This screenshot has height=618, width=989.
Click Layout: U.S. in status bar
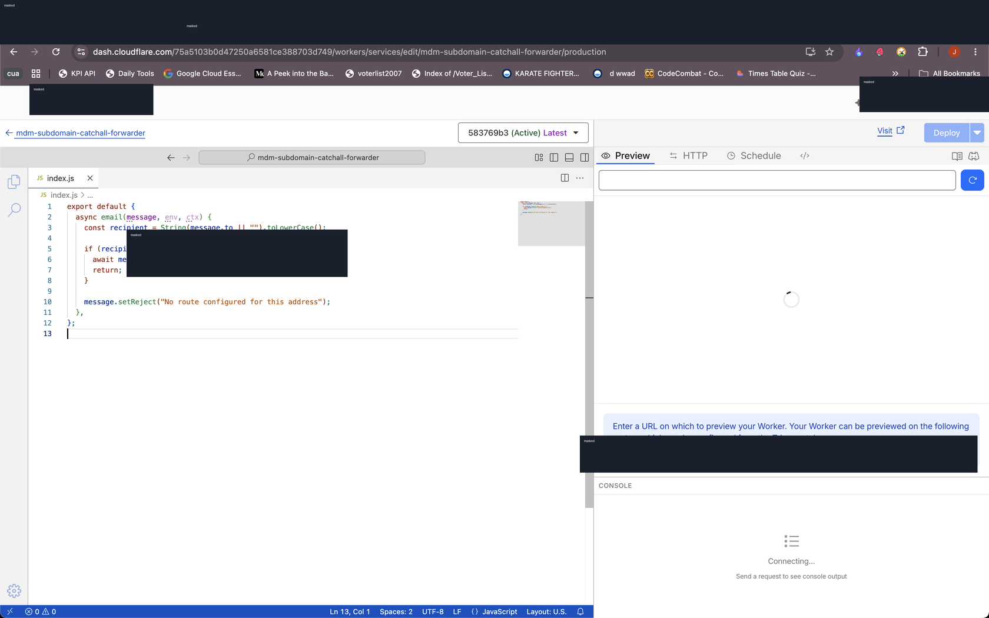click(546, 612)
